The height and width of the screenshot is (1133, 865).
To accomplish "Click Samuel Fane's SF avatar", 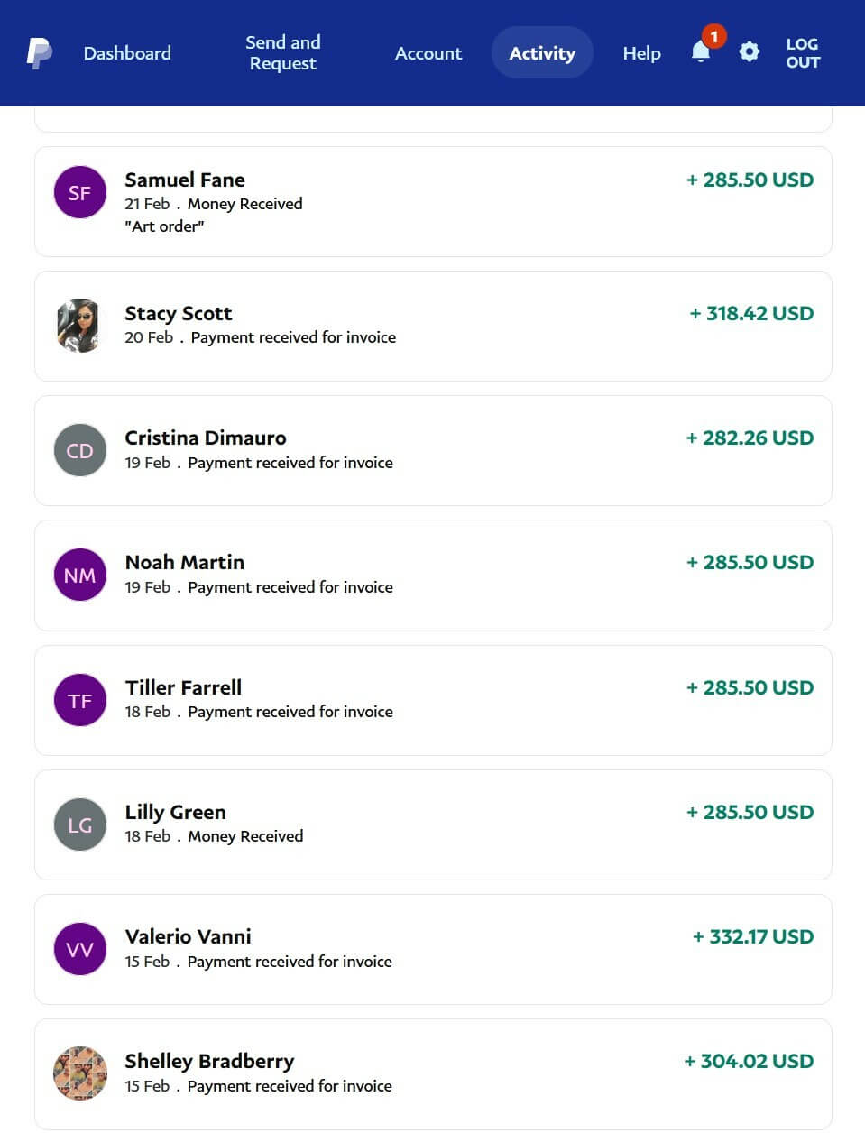I will point(80,192).
